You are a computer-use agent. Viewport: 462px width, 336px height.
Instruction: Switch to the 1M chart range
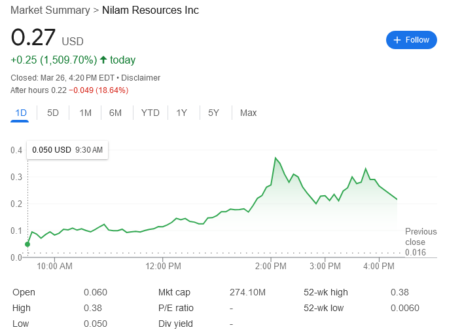pyautogui.click(x=86, y=113)
